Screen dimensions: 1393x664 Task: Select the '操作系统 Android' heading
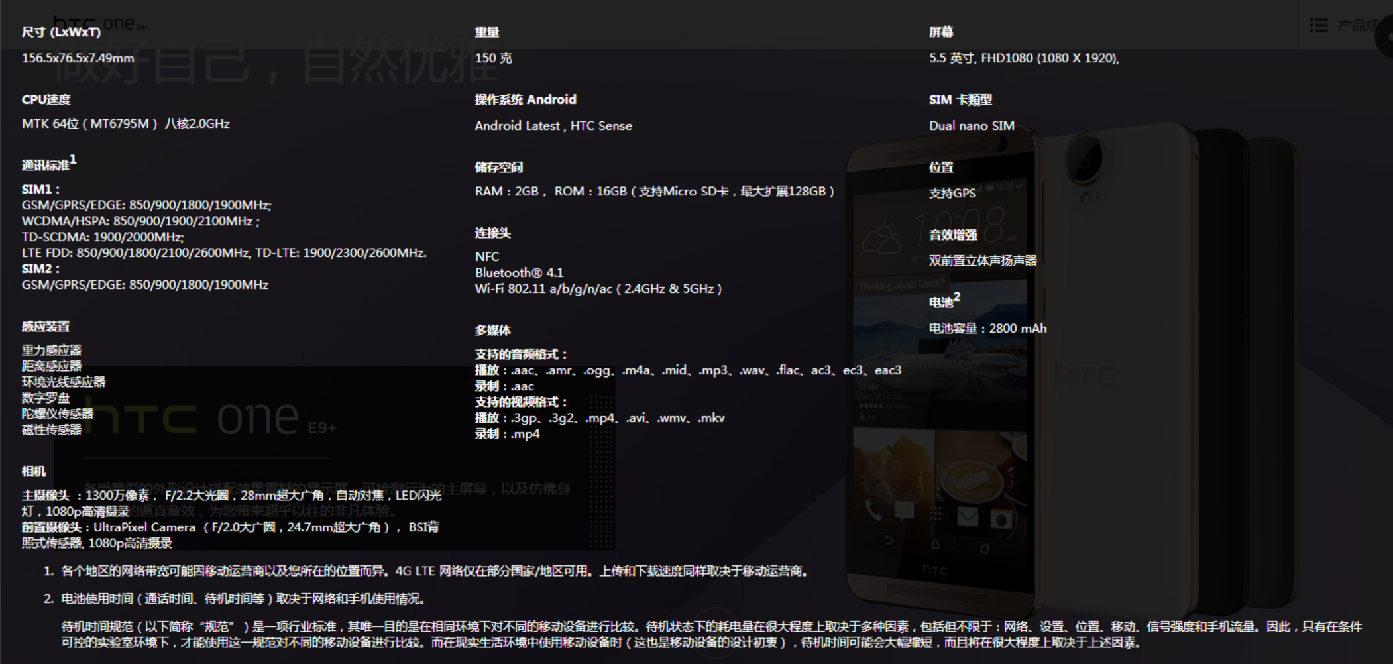[x=526, y=99]
